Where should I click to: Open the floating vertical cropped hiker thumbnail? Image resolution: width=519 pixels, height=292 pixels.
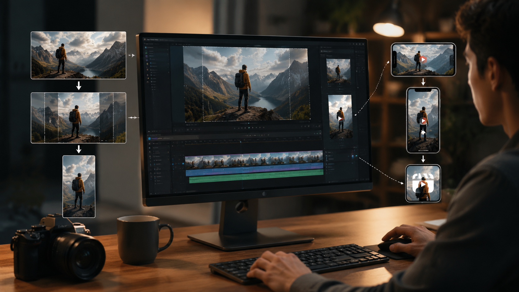tap(79, 186)
